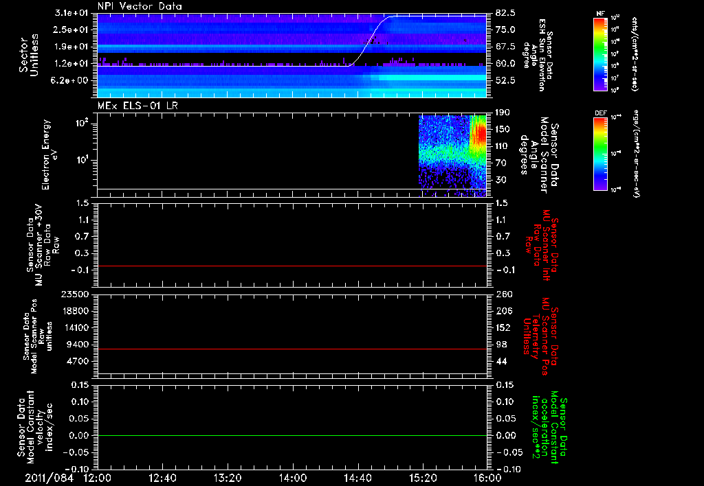Click the '23500' scanner position tick value
Image resolution: width=704 pixels, height=486 pixels.
tap(74, 294)
